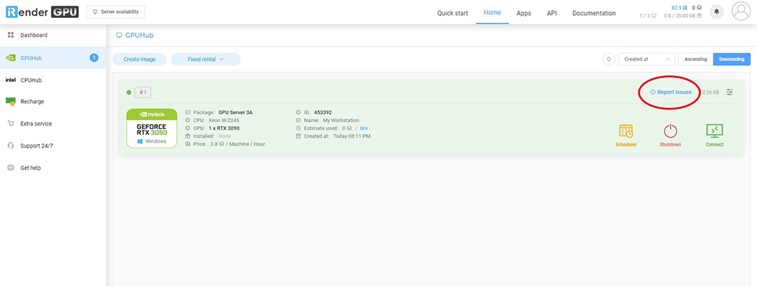Click the iRender GPU logo
Screen dimensions: 757x286
coord(42,12)
